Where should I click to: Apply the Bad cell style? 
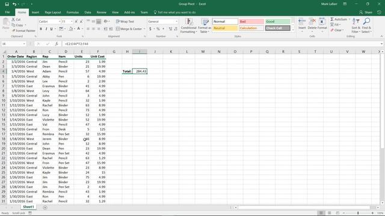click(x=251, y=22)
